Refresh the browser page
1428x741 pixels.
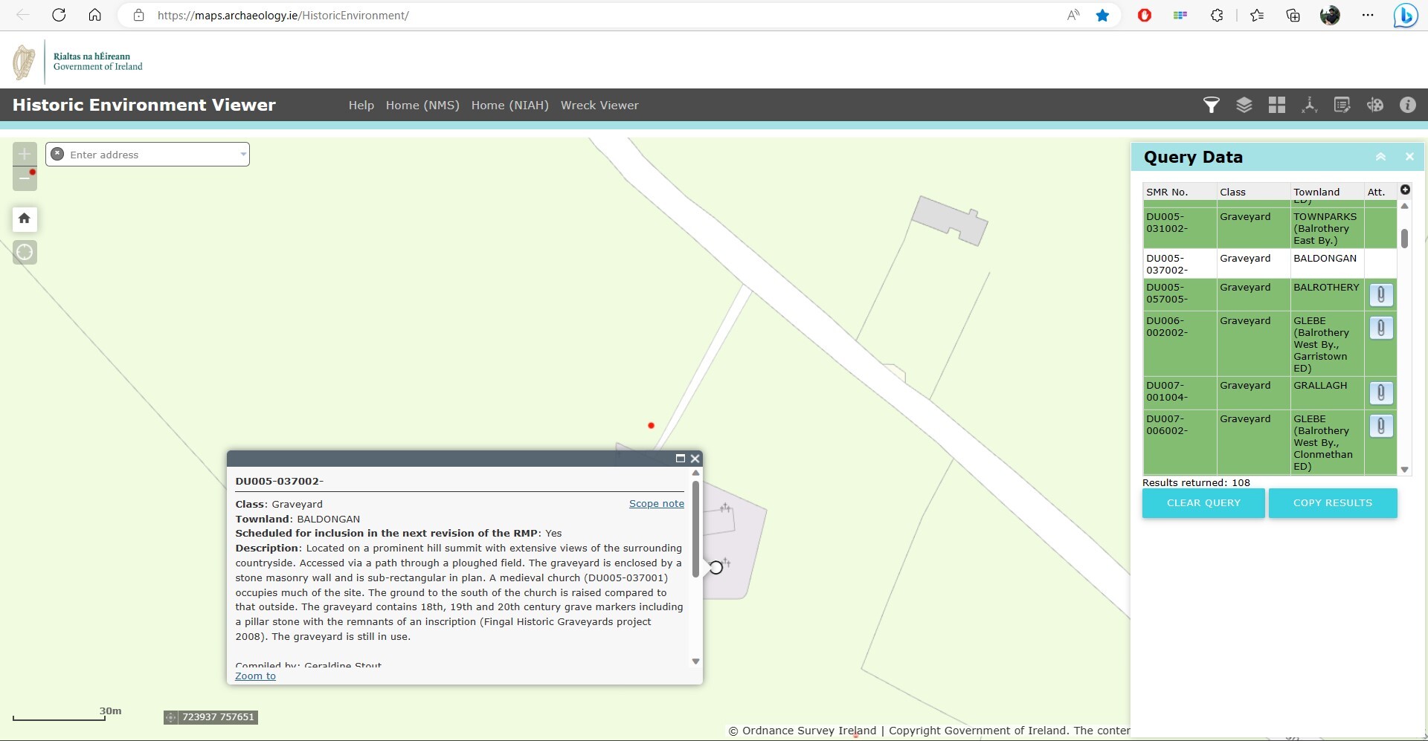tap(59, 15)
